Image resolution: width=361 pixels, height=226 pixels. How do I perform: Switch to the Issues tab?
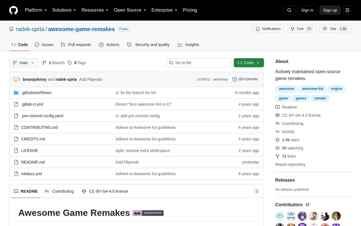pyautogui.click(x=44, y=45)
